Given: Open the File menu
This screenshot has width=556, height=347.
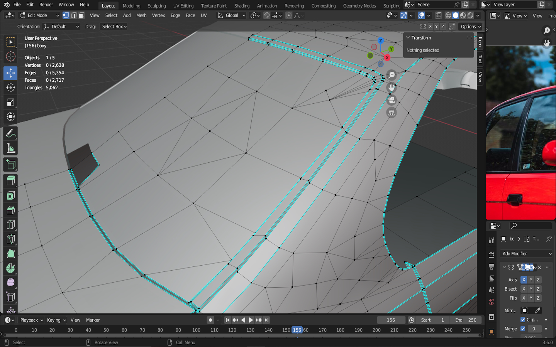Looking at the screenshot, I should (x=17, y=5).
